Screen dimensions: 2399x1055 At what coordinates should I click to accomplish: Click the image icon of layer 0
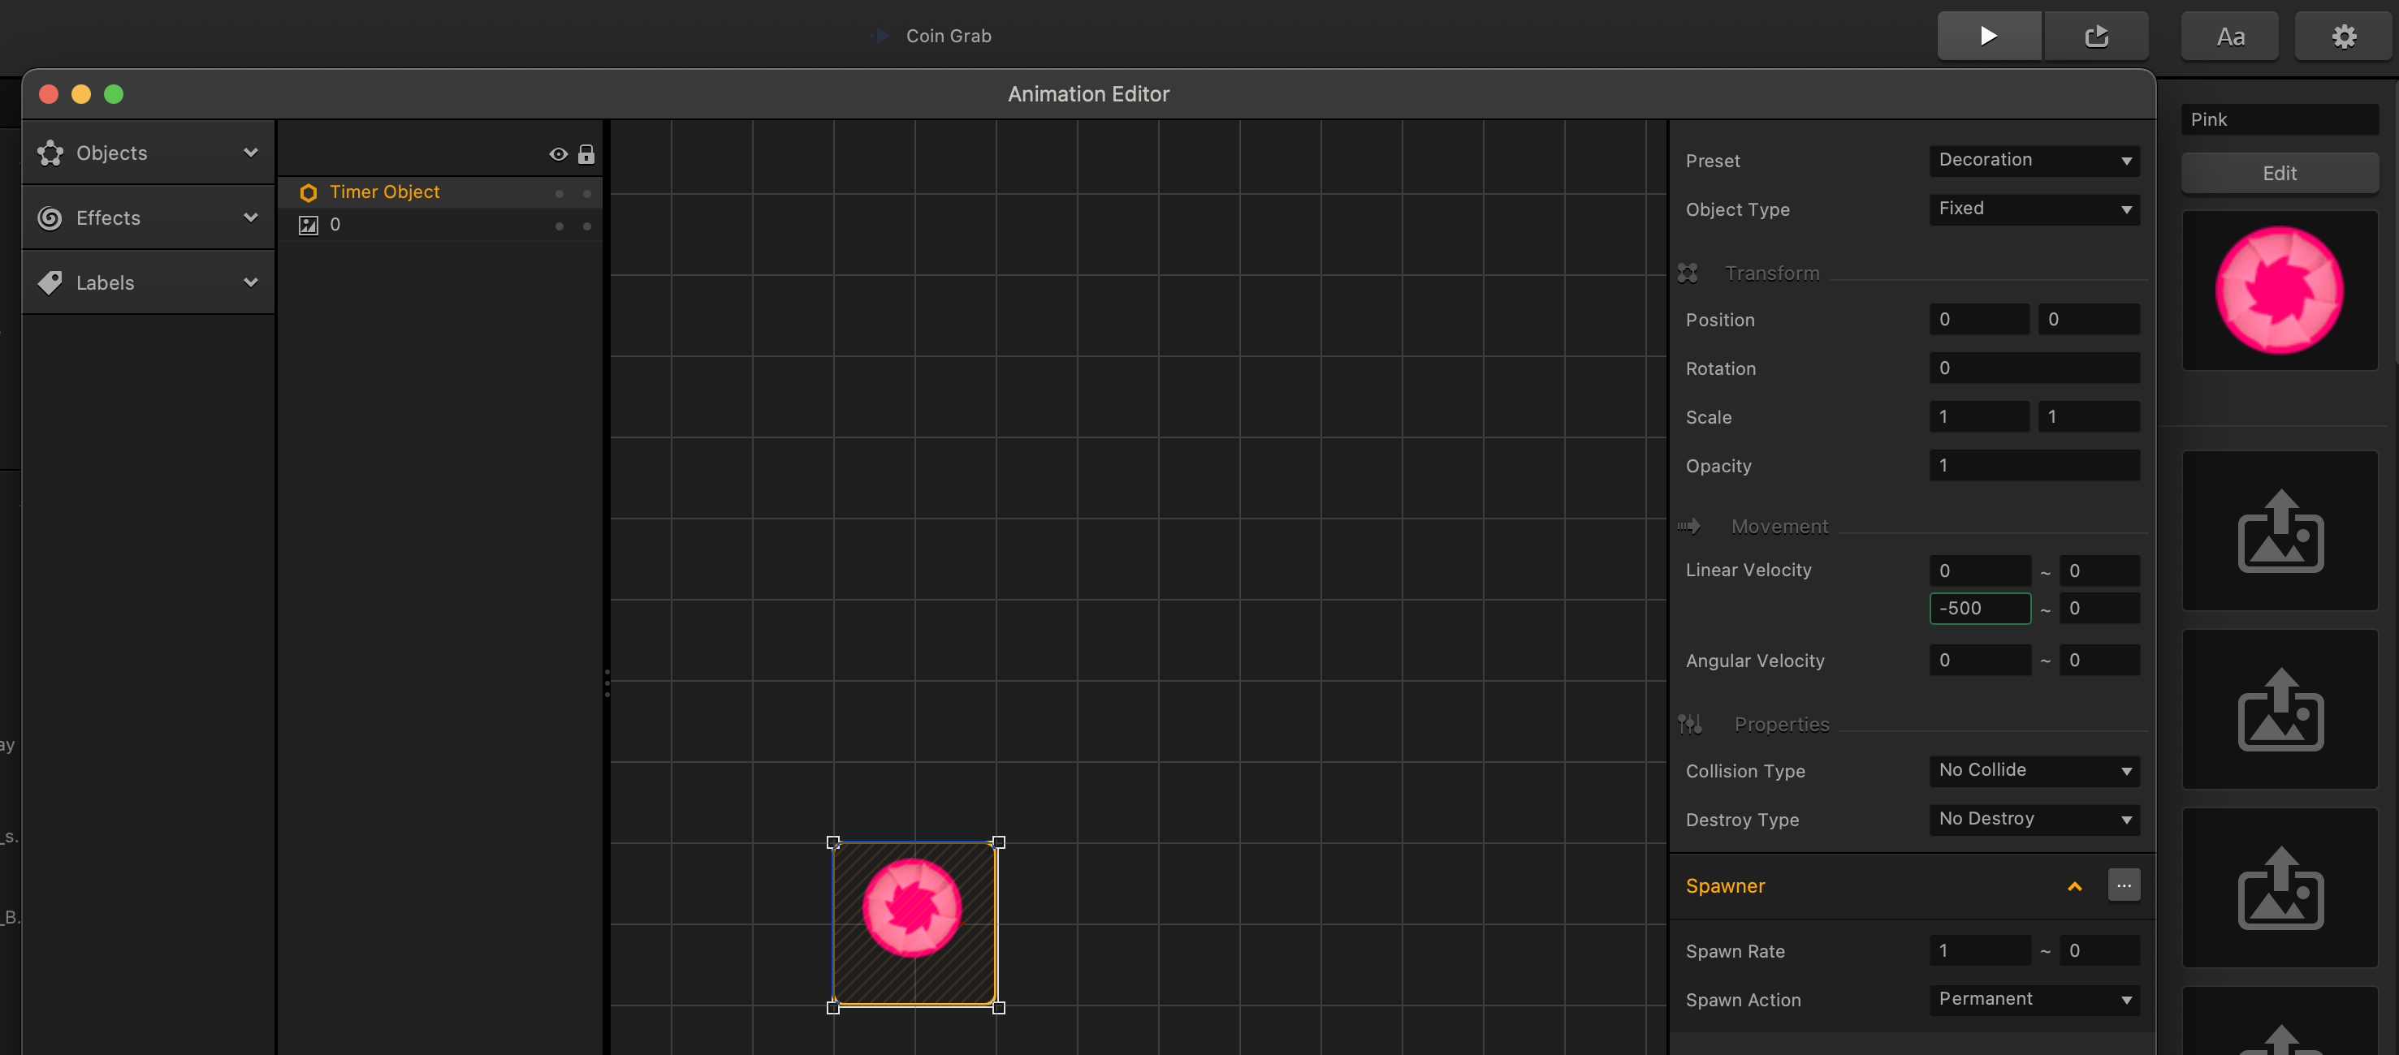[x=309, y=225]
